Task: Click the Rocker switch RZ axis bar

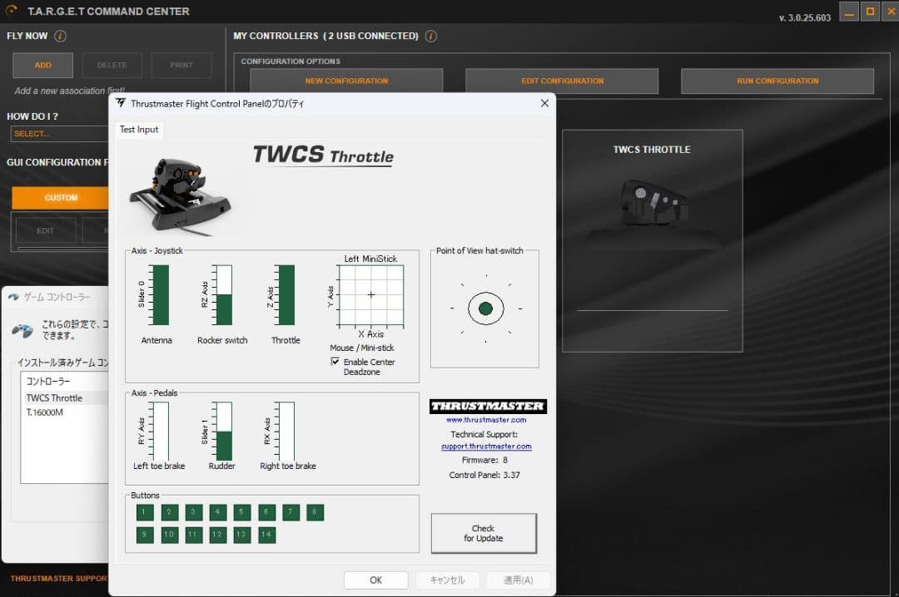Action: (x=222, y=295)
